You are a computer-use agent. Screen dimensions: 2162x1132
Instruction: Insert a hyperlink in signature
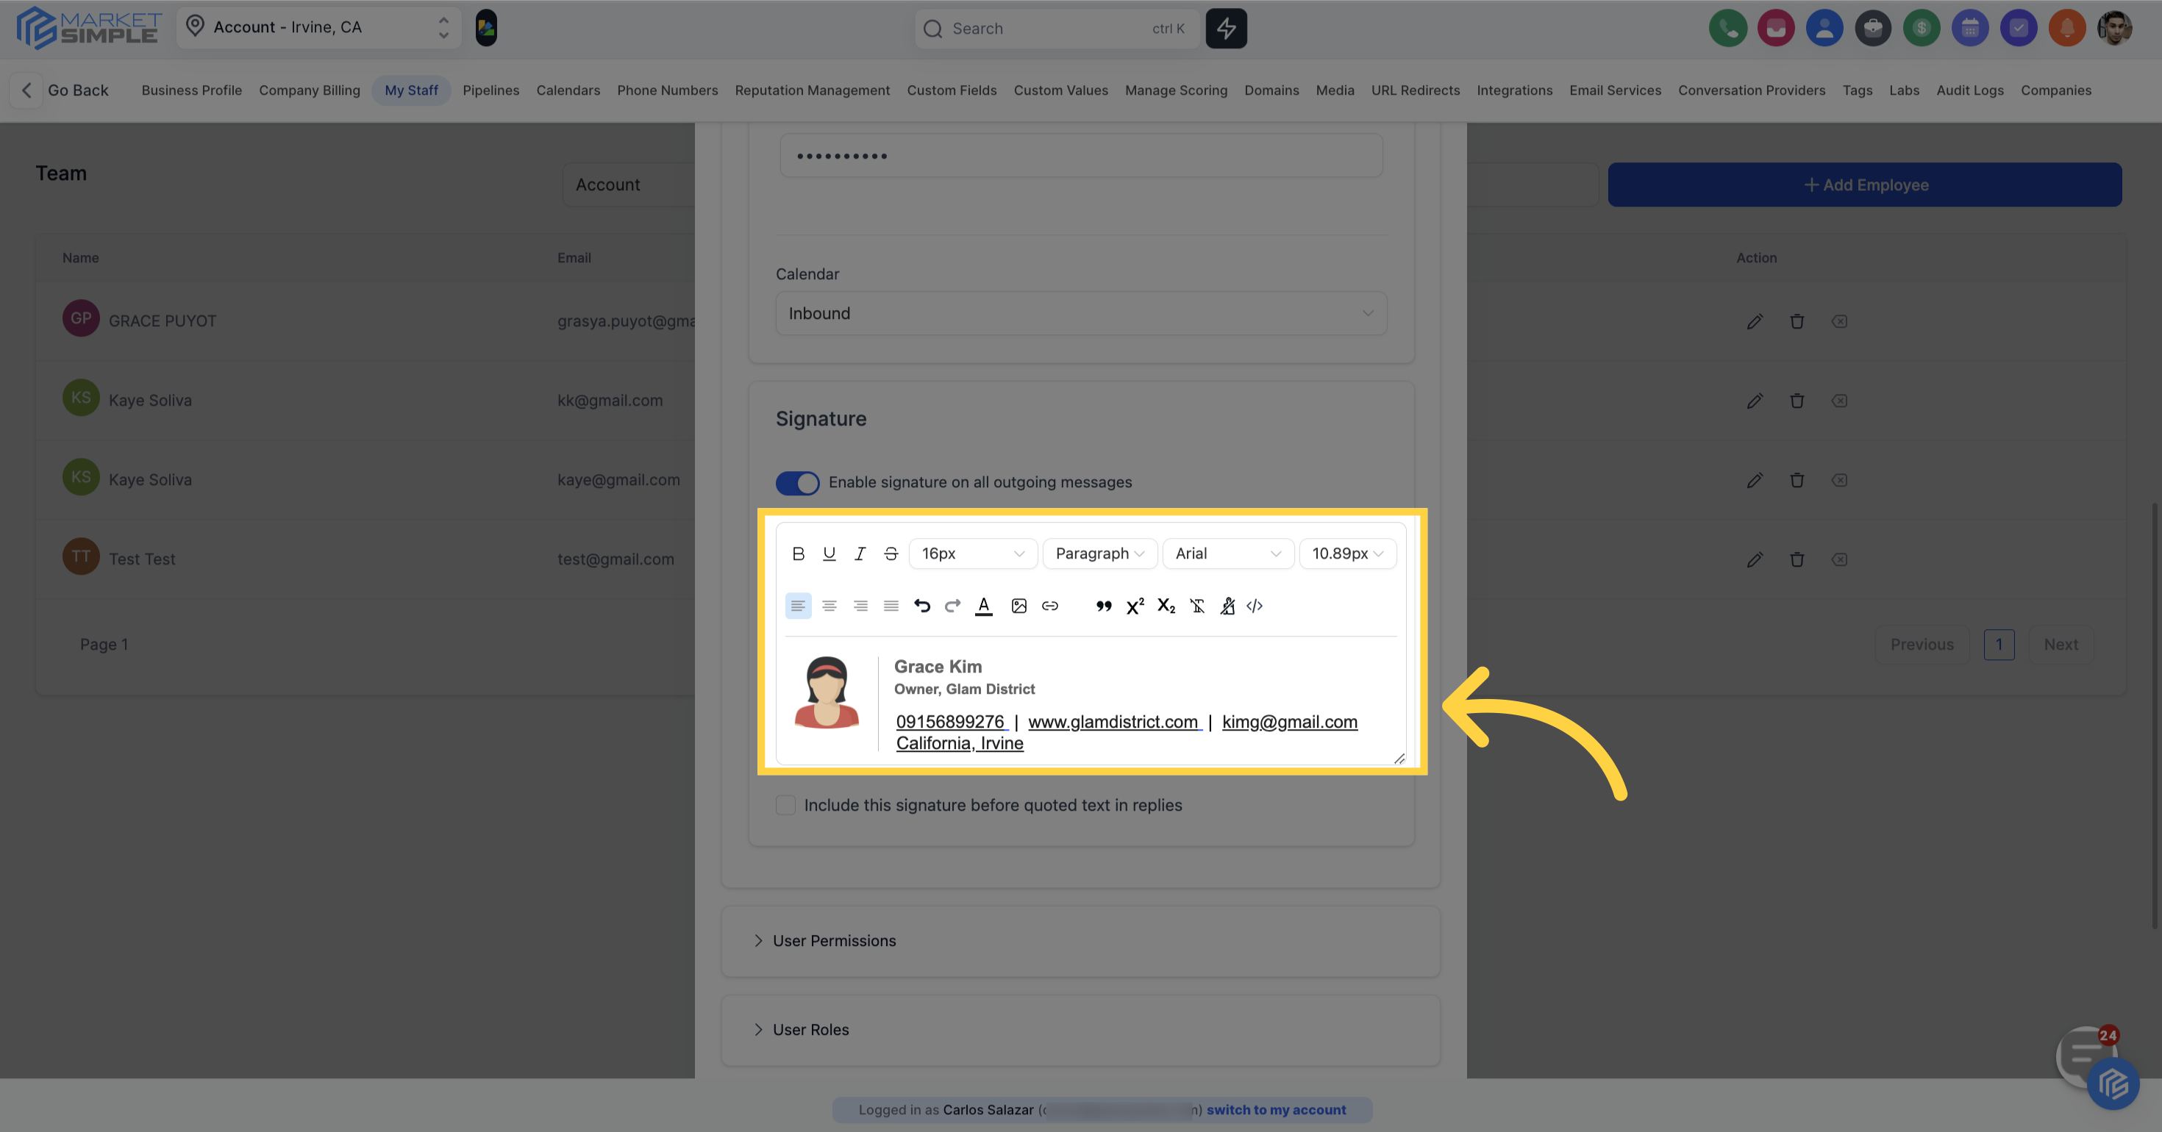(x=1050, y=606)
